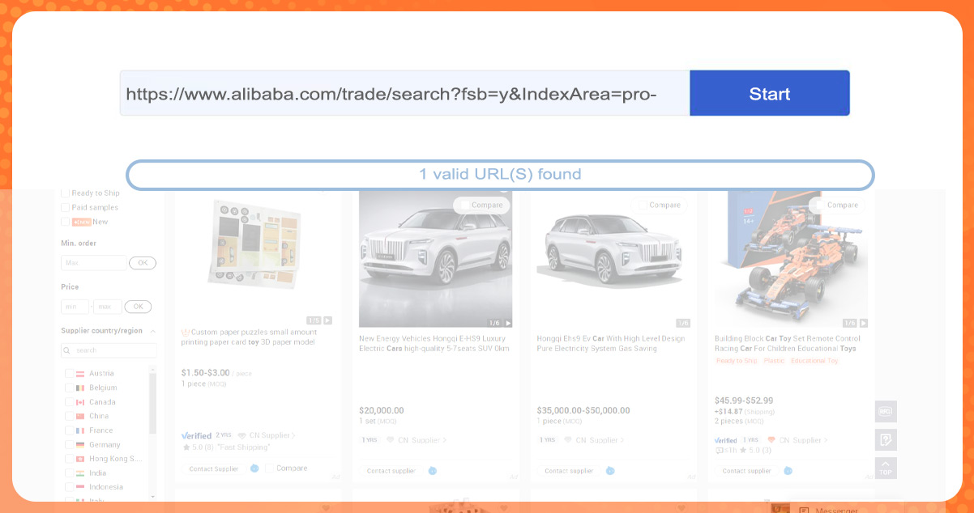Click the Alibaba URL input field
This screenshot has width=974, height=513.
point(405,94)
